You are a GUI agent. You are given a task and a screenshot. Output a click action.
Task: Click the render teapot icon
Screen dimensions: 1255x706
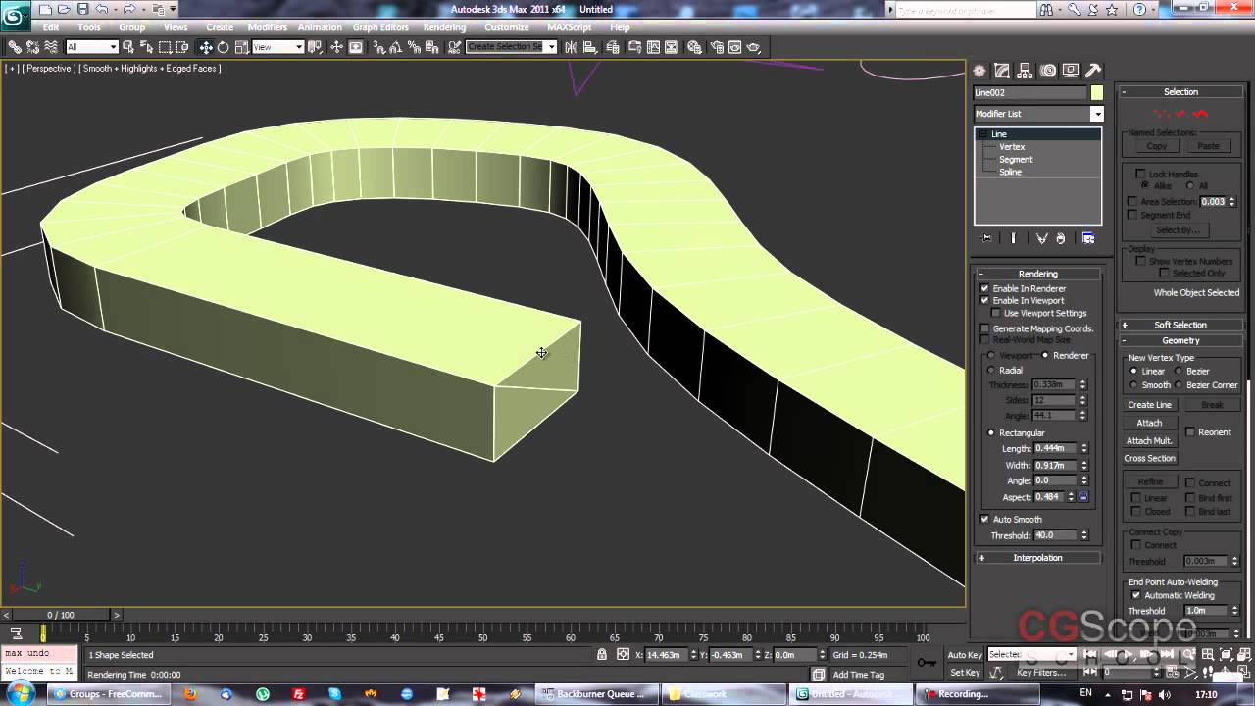click(753, 47)
